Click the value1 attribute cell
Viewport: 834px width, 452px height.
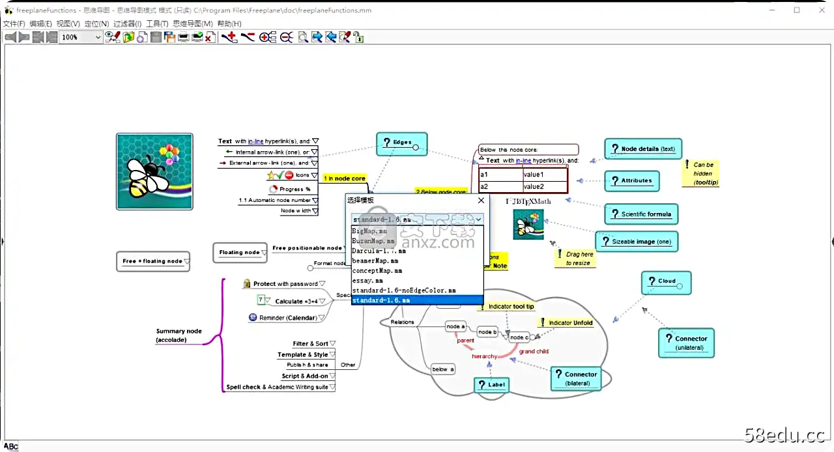click(545, 175)
